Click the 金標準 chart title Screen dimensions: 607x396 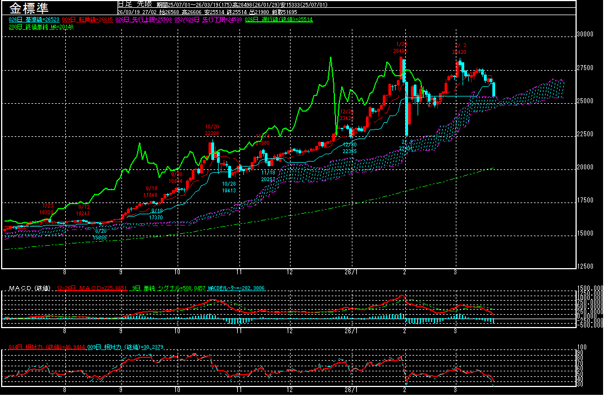[x=29, y=8]
